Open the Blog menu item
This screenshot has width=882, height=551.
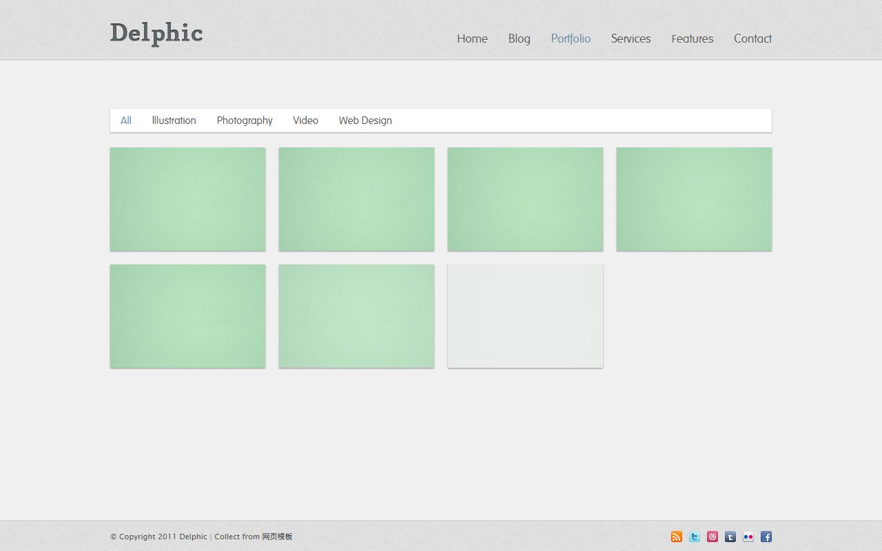click(x=520, y=39)
